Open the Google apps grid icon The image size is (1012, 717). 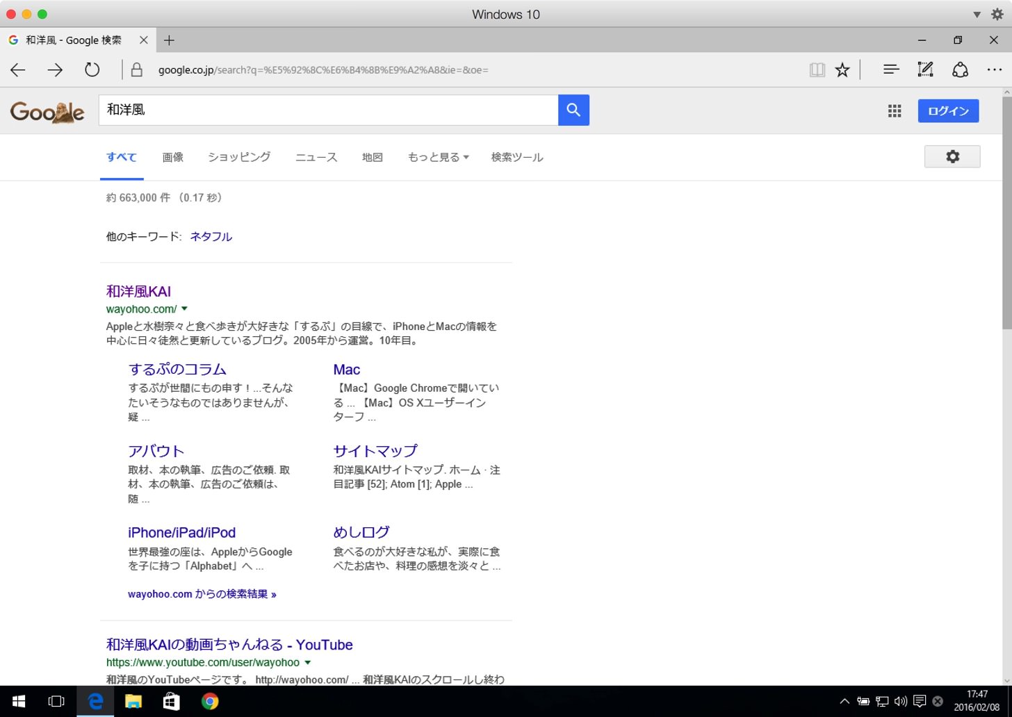click(x=895, y=110)
